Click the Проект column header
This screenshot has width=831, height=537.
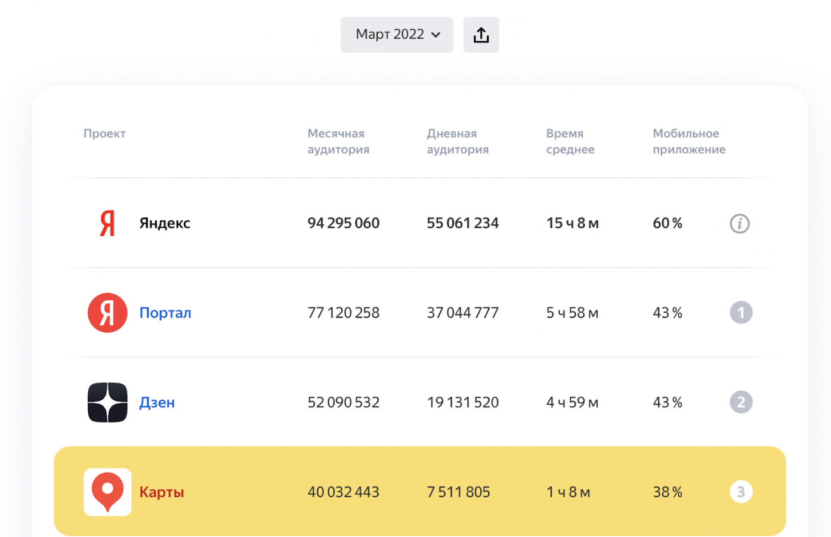point(104,134)
